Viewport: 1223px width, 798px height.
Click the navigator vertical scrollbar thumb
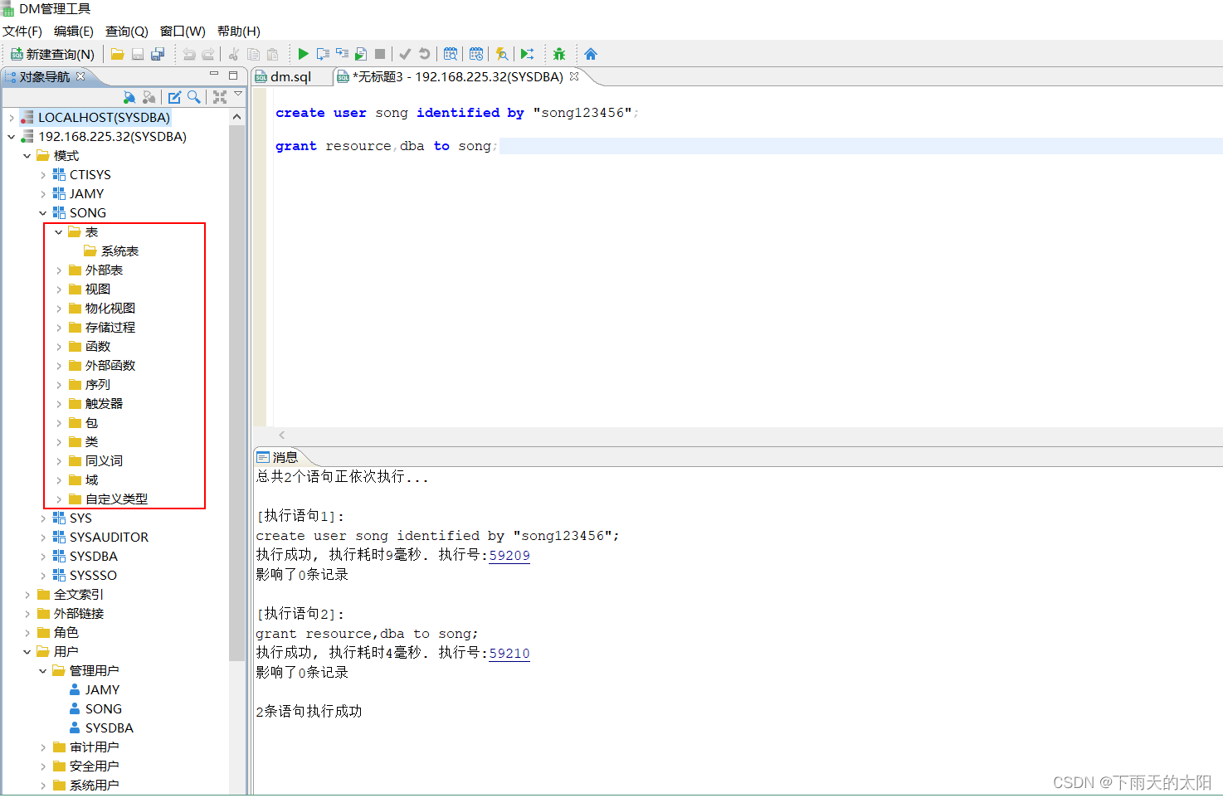237,393
